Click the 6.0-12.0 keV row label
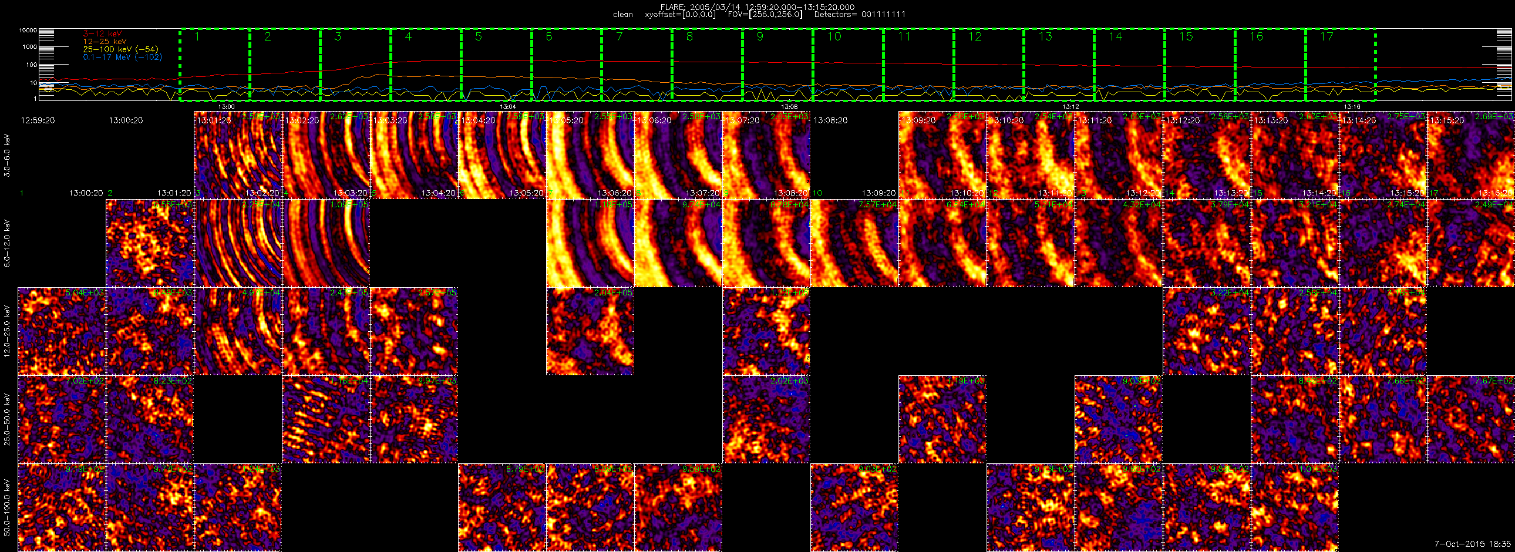The image size is (1515, 552). coord(7,243)
